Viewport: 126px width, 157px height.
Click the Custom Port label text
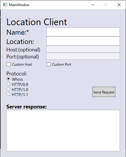pyautogui.click(x=62, y=64)
